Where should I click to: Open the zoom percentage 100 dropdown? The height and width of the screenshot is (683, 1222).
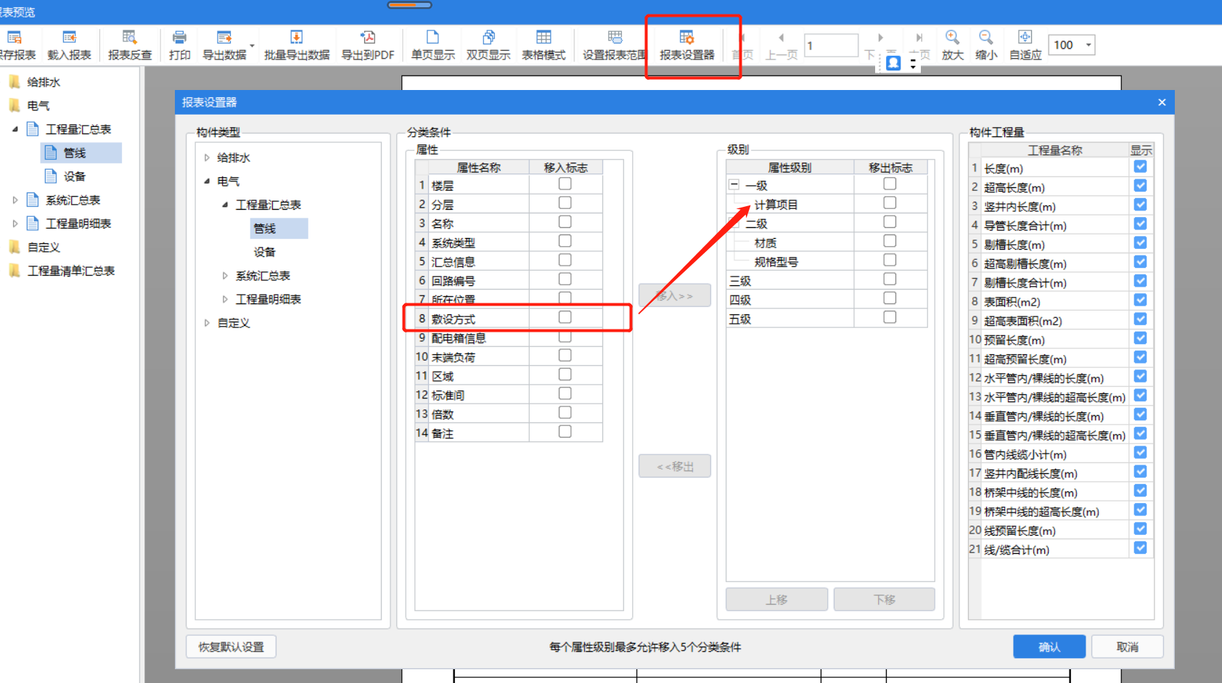(1088, 45)
